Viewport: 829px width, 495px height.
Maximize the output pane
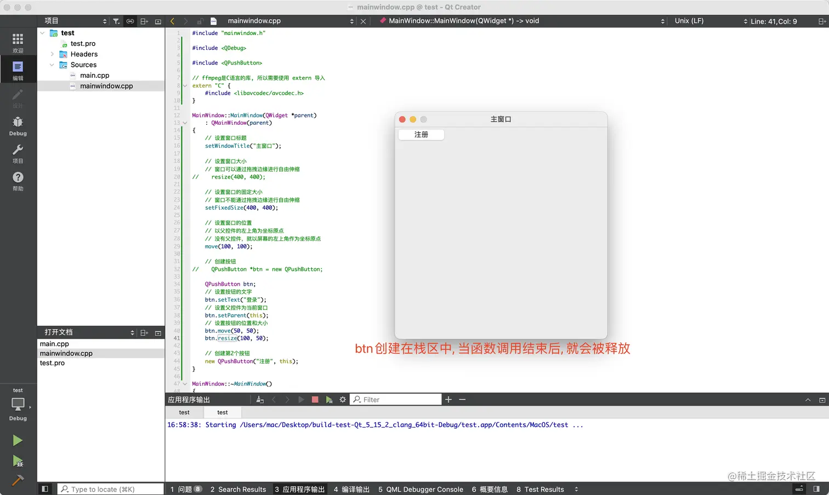click(x=822, y=400)
